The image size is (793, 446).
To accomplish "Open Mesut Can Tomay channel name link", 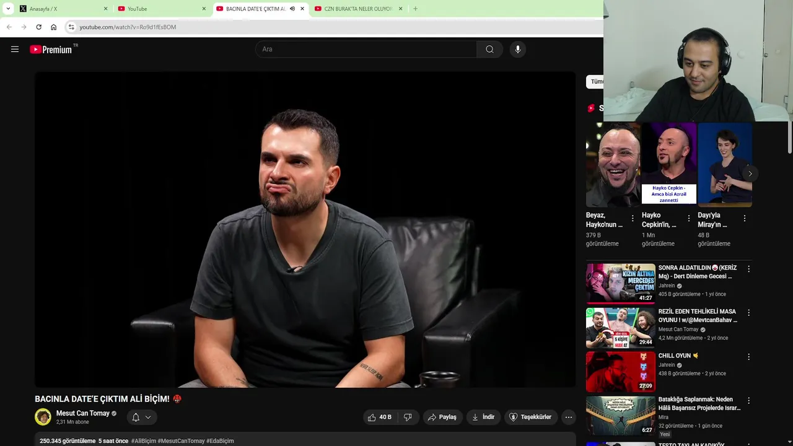I will point(82,413).
